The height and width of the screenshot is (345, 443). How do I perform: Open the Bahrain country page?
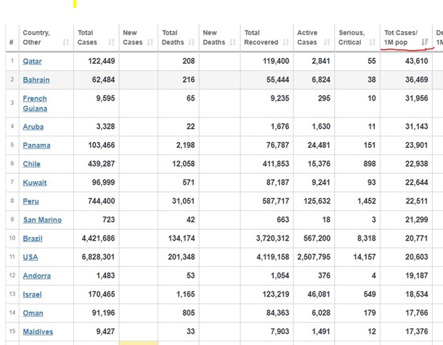tap(36, 80)
